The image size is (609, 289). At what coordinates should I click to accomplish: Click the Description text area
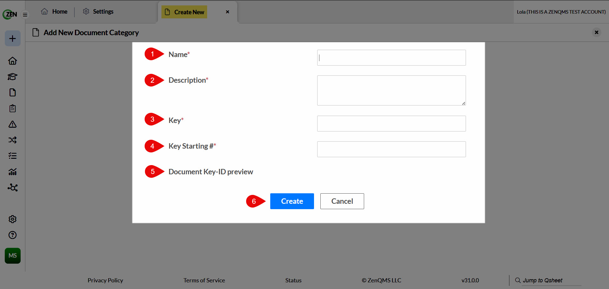point(391,90)
